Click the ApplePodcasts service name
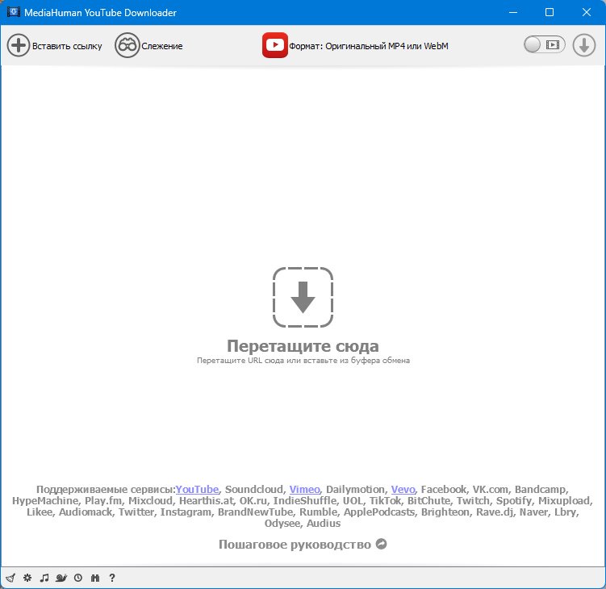Viewport: 606px width, 589px height. click(379, 512)
